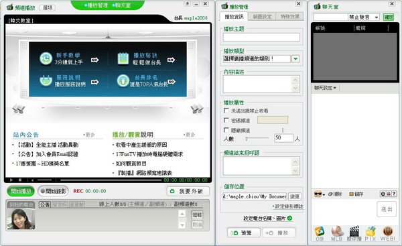Toggle the 開始錄影 record button

(x=54, y=191)
